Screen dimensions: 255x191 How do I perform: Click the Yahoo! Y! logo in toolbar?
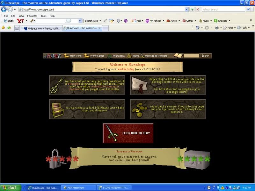pyautogui.click(x=20, y=21)
